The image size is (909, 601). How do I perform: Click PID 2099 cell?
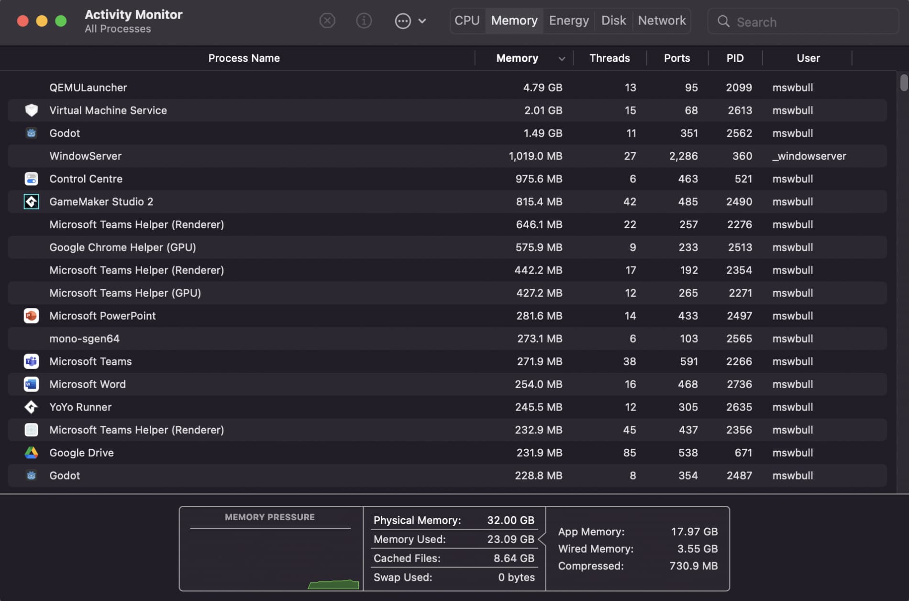pyautogui.click(x=739, y=88)
